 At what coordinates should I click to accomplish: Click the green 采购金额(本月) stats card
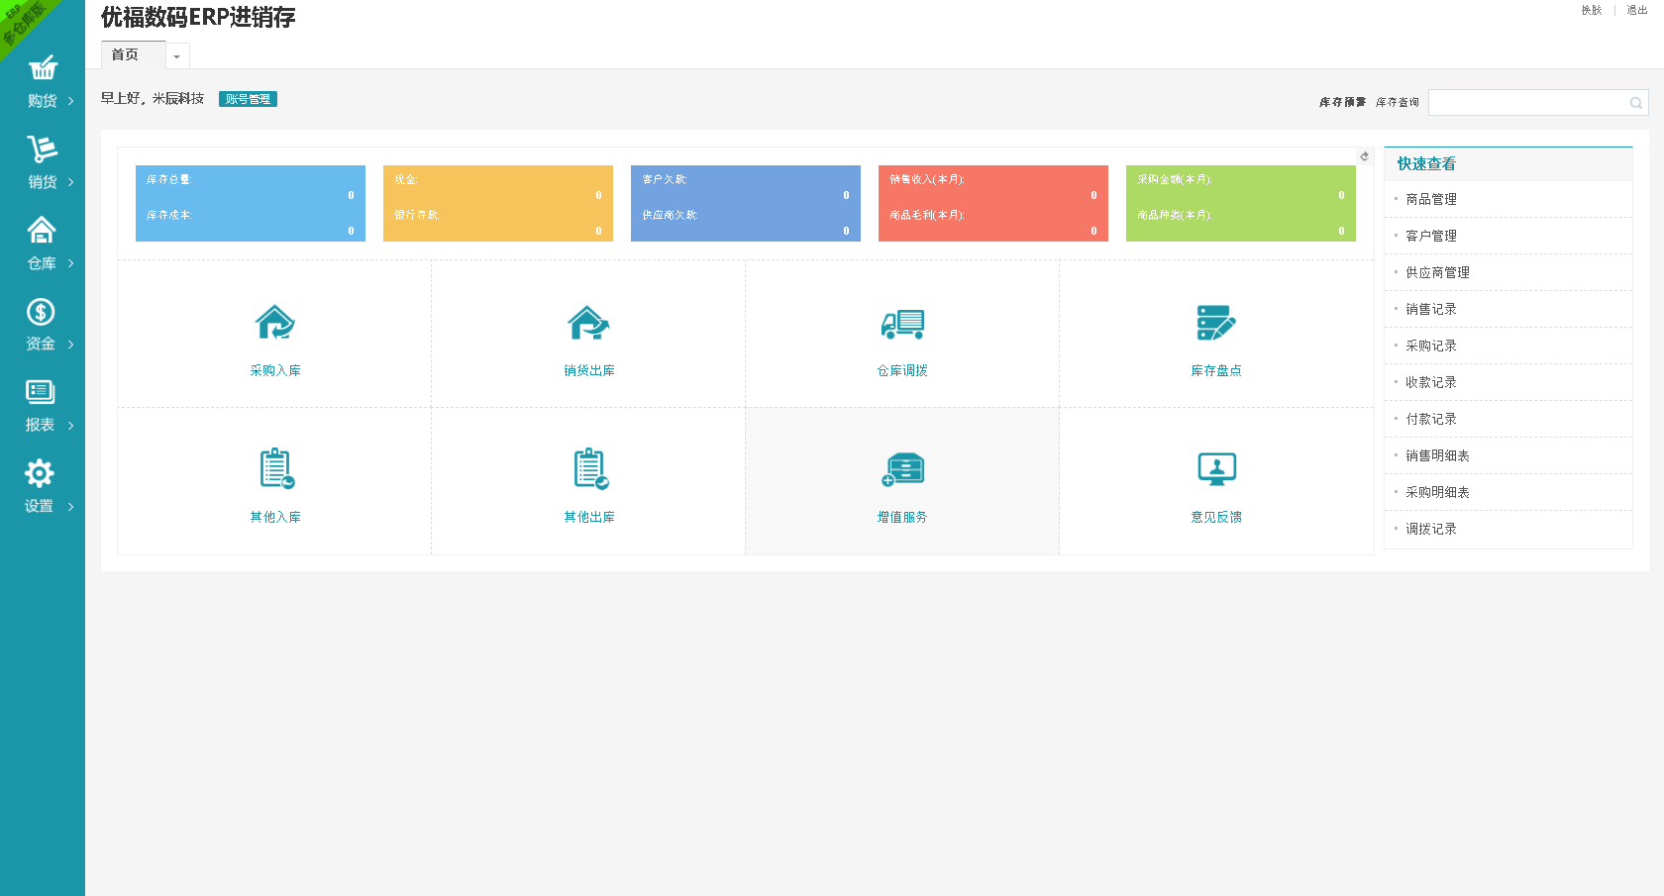coord(1241,203)
